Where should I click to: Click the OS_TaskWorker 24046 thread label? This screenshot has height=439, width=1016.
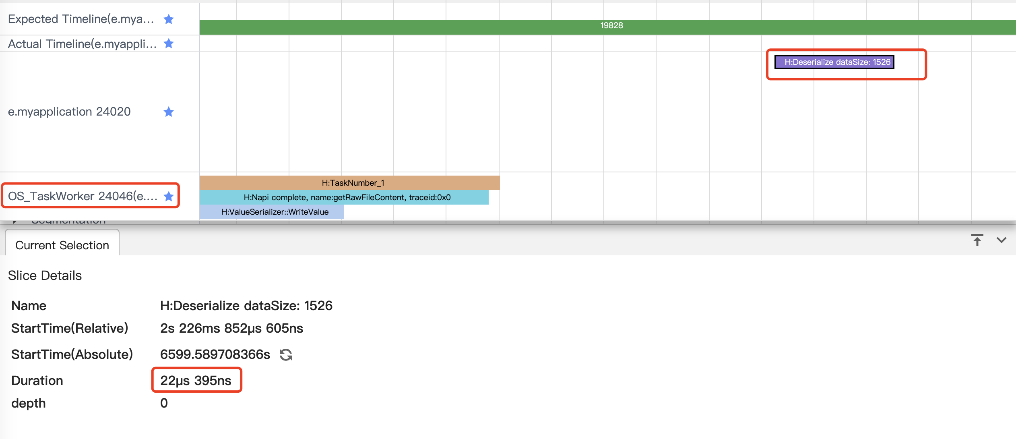[83, 196]
